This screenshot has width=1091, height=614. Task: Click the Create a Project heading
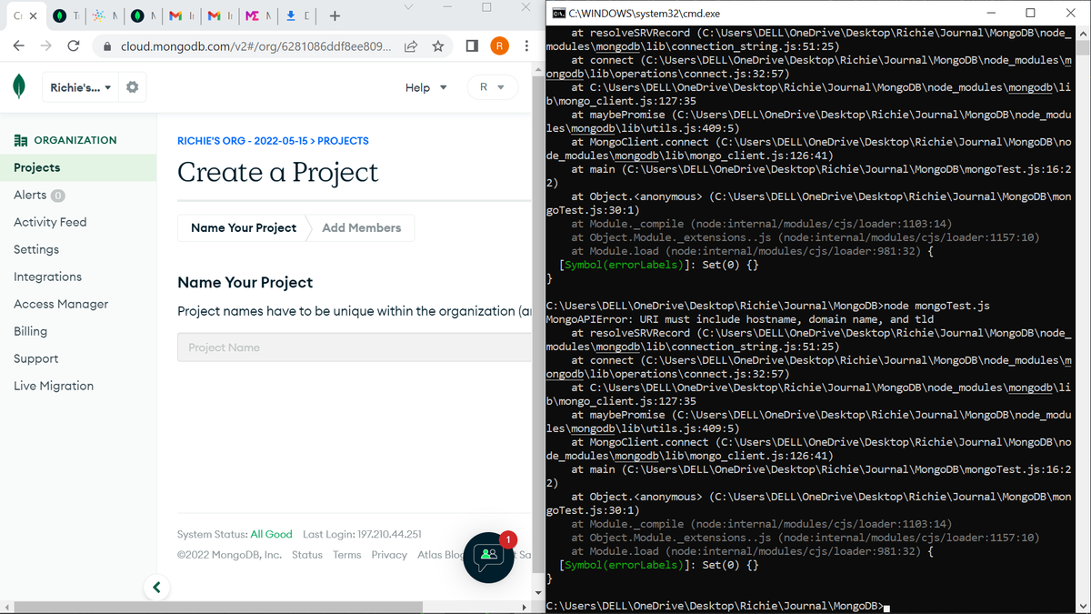278,172
